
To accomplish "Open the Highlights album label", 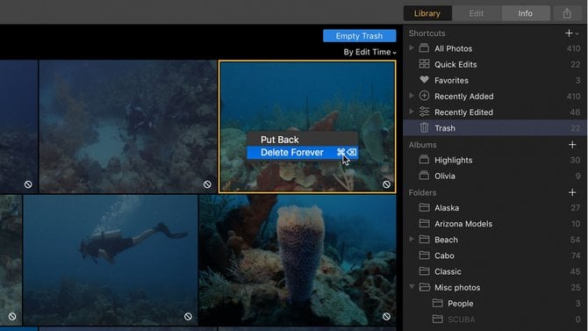I will click(x=454, y=161).
